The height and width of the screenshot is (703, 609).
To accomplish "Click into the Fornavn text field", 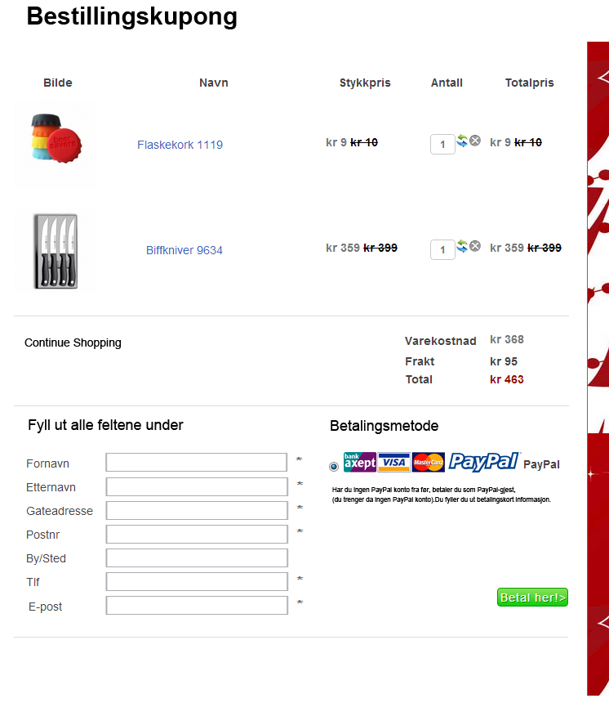I will point(197,462).
